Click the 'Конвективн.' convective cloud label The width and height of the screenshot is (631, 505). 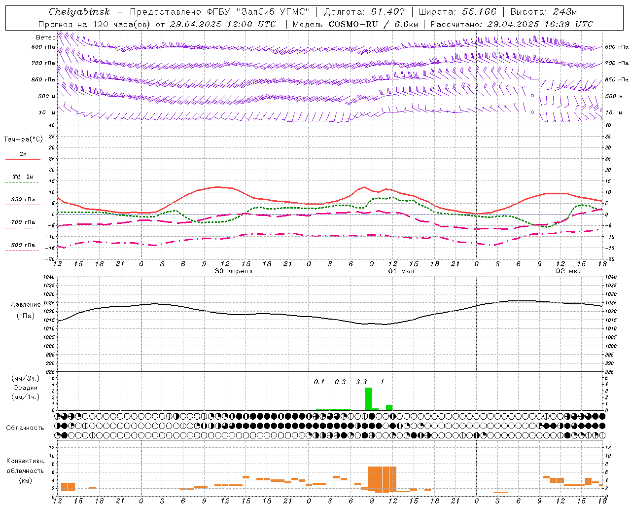[25, 461]
